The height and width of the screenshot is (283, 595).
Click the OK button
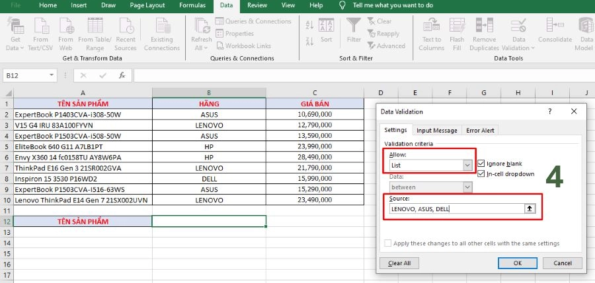[517, 263]
